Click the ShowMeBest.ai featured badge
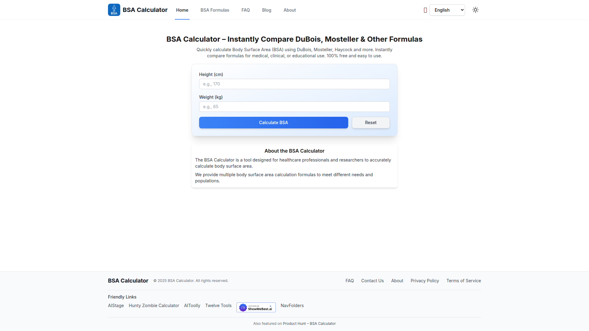This screenshot has height=331, width=589. coord(256,307)
